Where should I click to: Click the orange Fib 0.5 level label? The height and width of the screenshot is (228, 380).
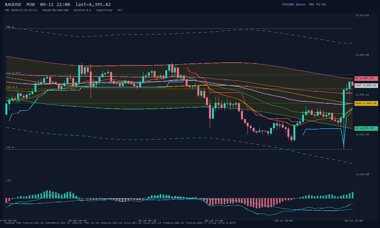(x=12, y=87)
